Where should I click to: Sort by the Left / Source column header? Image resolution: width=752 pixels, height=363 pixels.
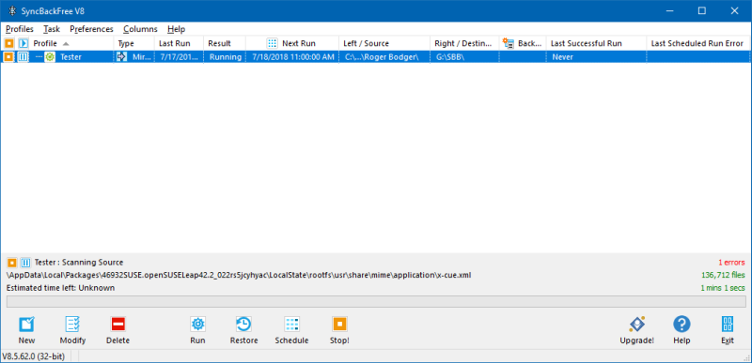pyautogui.click(x=366, y=43)
